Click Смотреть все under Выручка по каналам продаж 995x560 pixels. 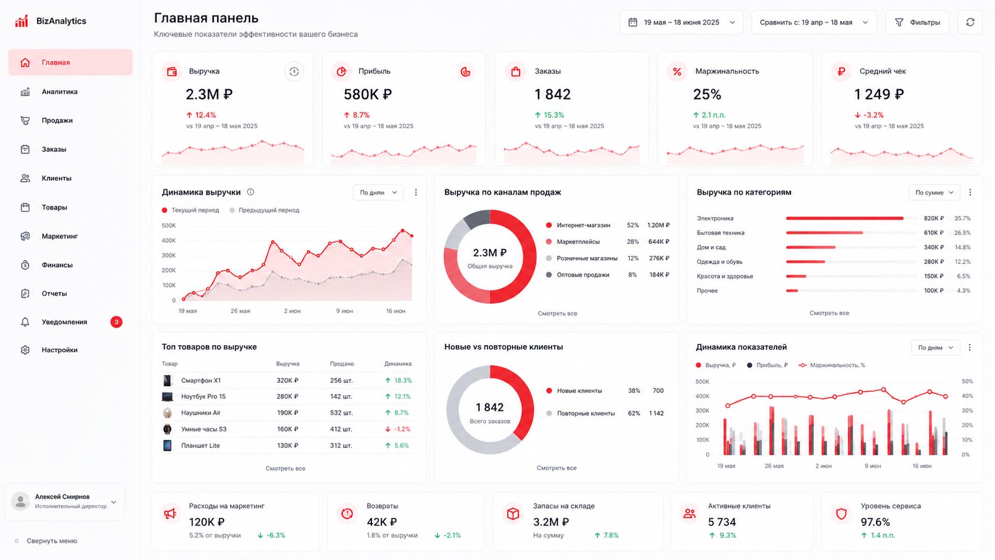(558, 314)
